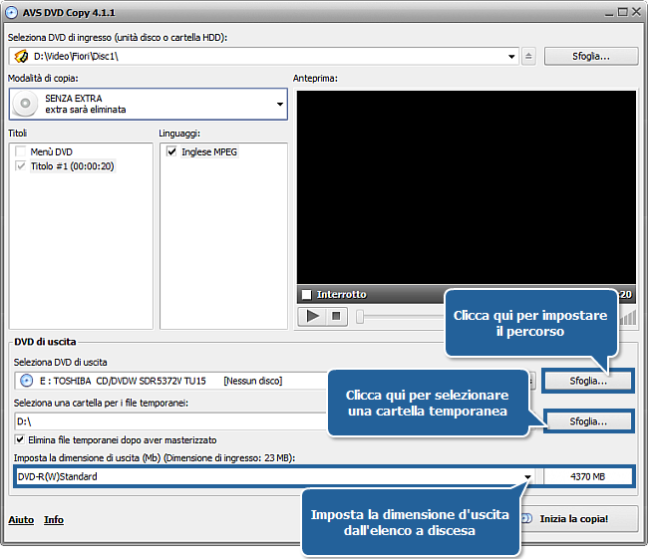Close the AVS DVD Copy window
The height and width of the screenshot is (559, 648).
tap(636, 12)
